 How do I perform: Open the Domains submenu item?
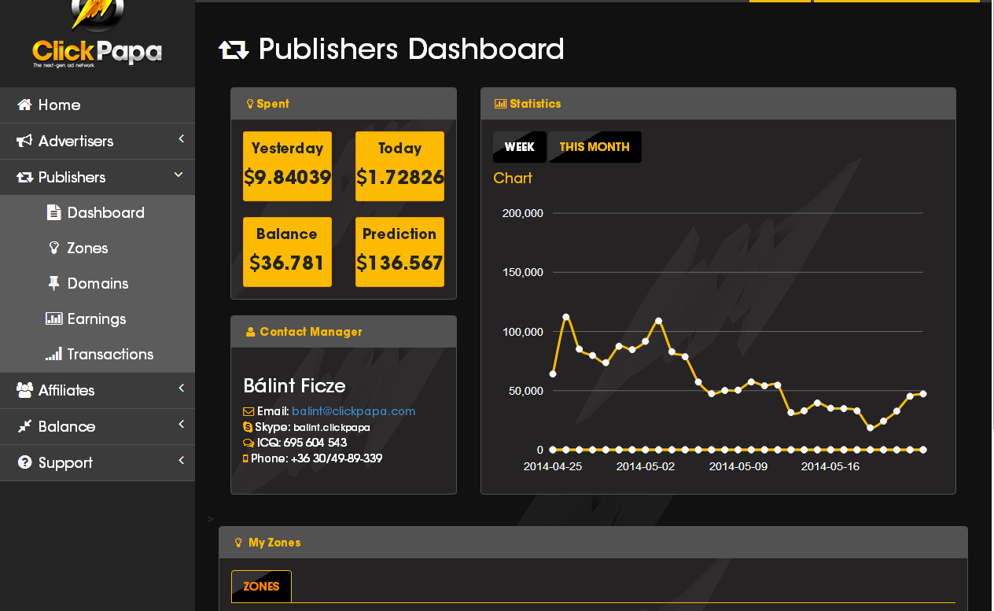click(98, 283)
